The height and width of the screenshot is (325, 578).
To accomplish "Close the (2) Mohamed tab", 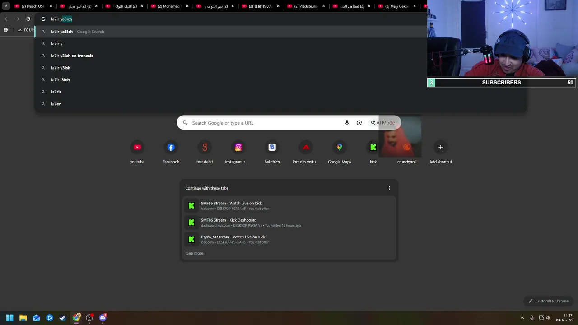I will (187, 6).
